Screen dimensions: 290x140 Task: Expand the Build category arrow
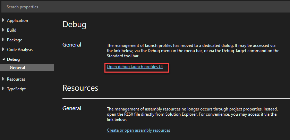point(3,30)
